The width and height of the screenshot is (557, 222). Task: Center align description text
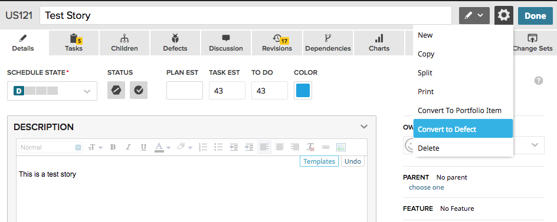tap(280, 147)
